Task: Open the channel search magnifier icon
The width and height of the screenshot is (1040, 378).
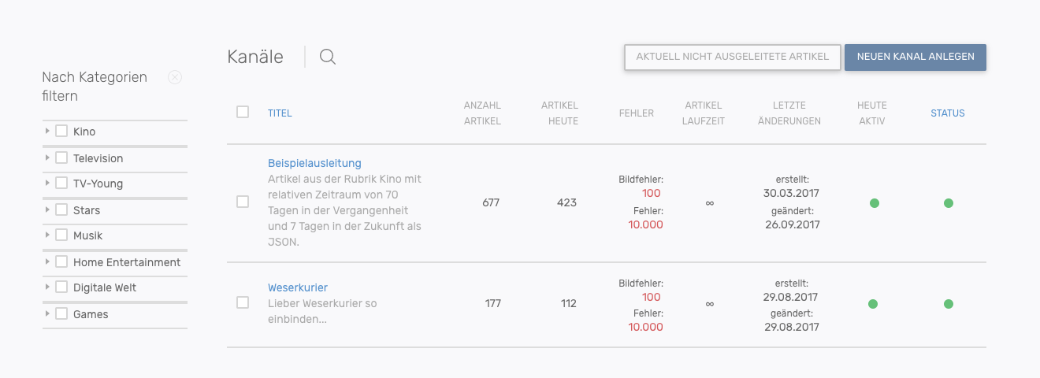Action: pos(328,57)
